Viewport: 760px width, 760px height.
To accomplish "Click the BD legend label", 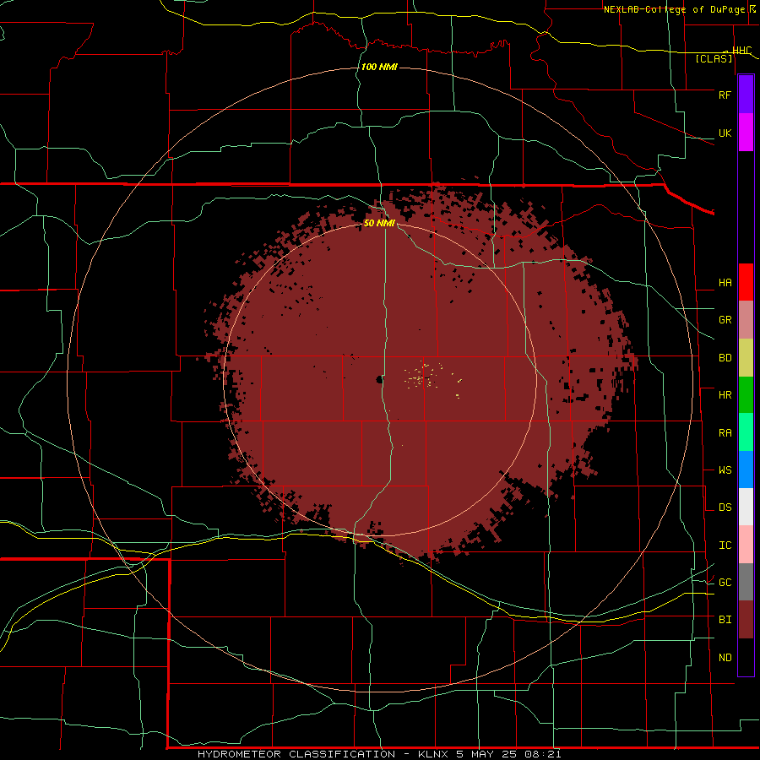I will point(725,358).
